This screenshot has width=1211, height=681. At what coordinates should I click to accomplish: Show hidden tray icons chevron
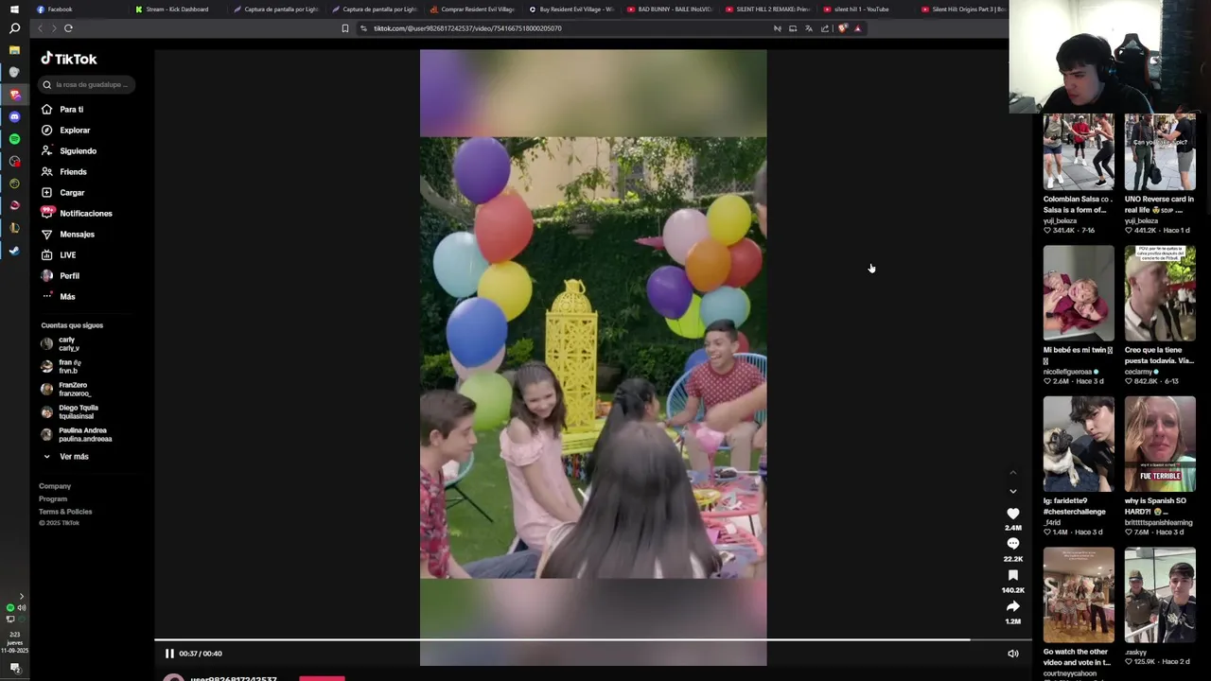pyautogui.click(x=22, y=596)
